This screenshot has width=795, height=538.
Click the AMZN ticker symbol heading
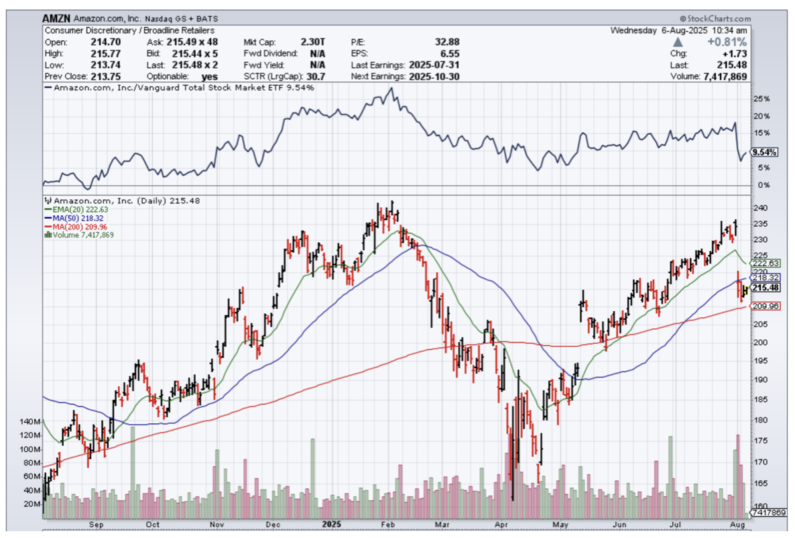click(57, 20)
